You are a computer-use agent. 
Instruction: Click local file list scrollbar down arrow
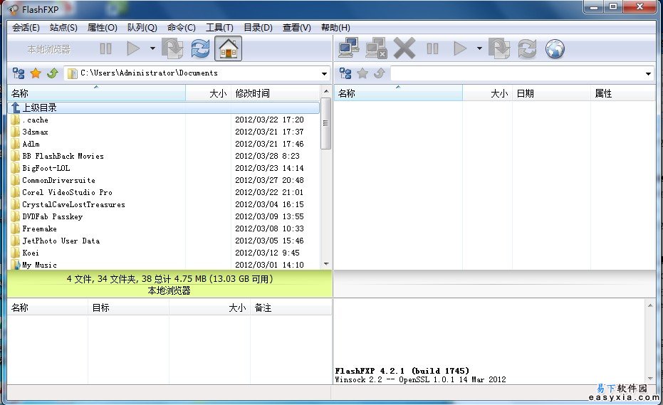pyautogui.click(x=326, y=264)
